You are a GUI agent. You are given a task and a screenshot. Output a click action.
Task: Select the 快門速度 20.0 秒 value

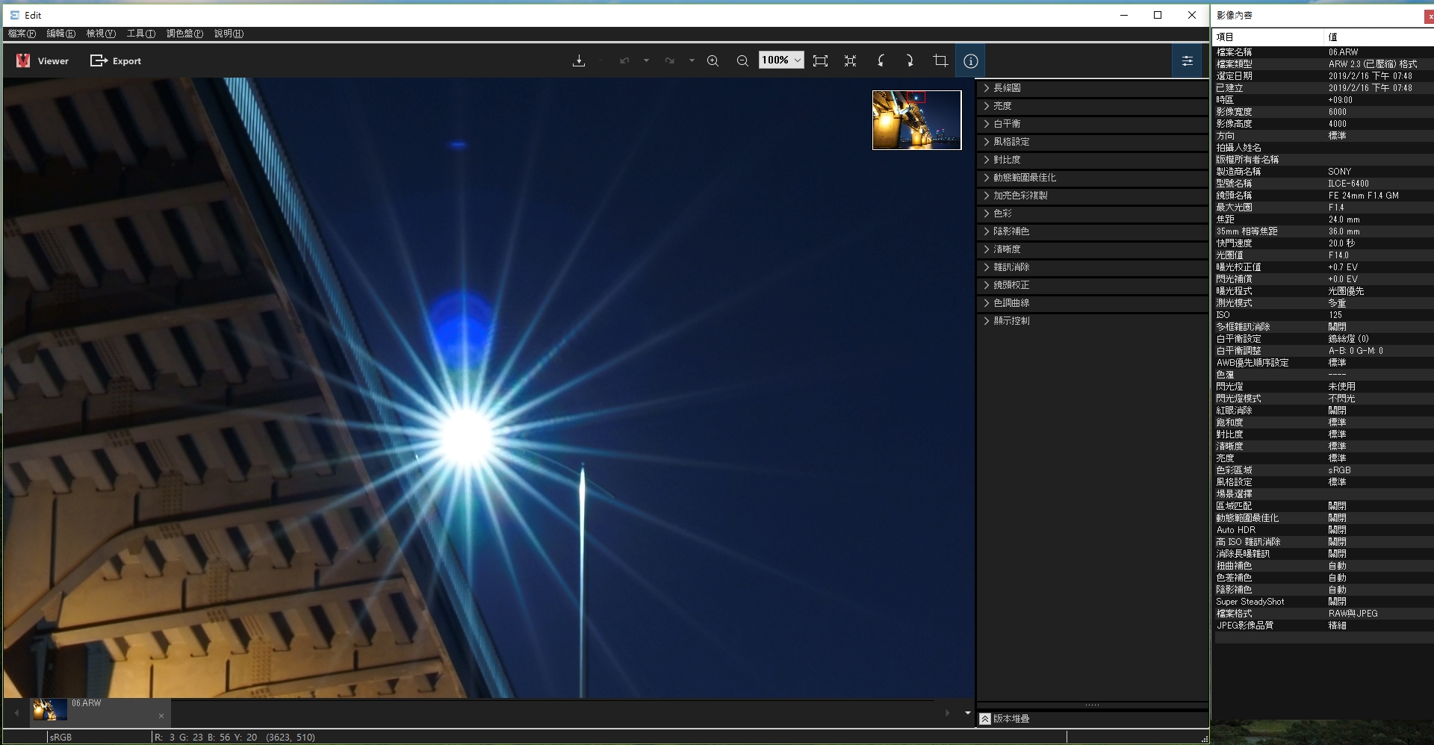tap(1341, 243)
